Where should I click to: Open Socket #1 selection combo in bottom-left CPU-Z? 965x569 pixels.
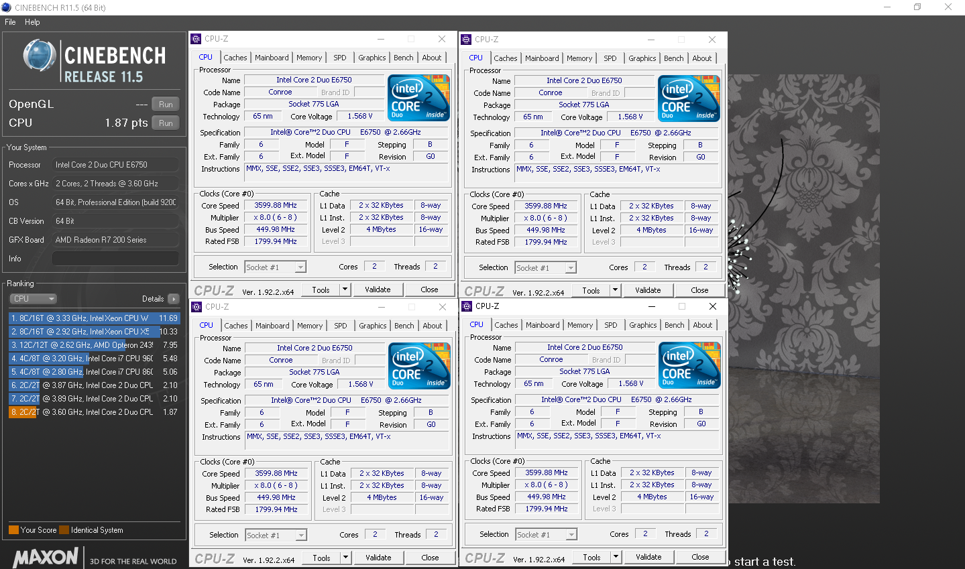click(276, 535)
